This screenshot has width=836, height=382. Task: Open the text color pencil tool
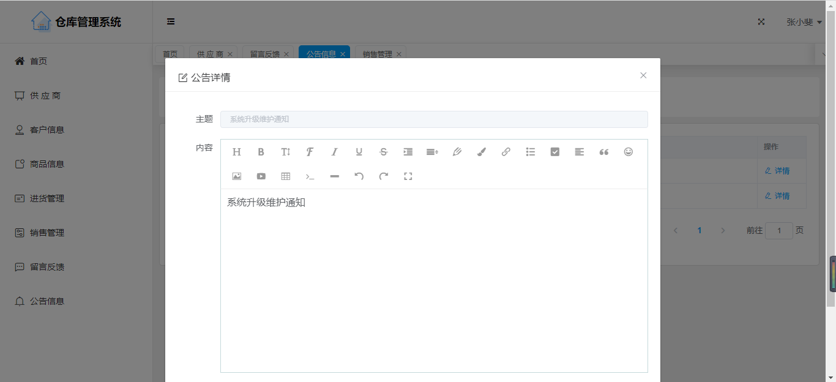(457, 152)
